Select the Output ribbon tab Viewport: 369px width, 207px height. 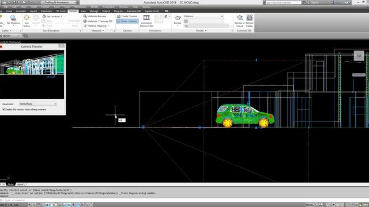point(106,11)
